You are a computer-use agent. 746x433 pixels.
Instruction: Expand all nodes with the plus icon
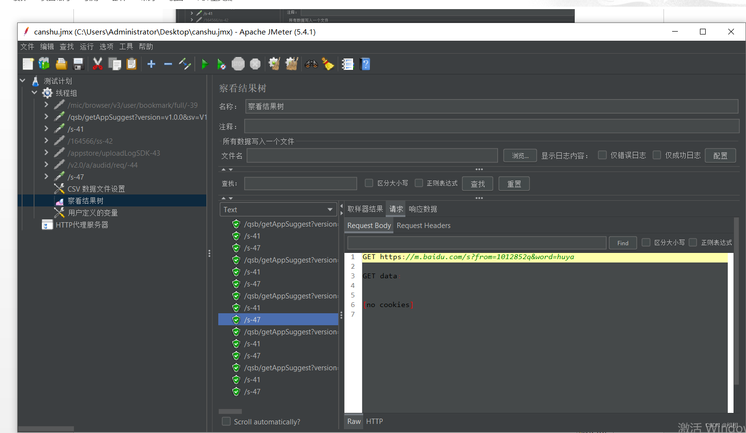click(x=151, y=64)
